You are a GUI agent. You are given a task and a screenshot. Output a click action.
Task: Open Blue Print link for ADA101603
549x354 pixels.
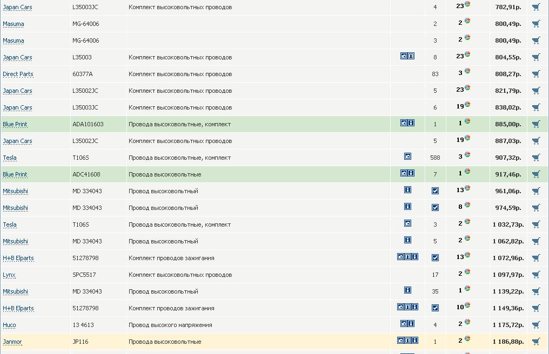point(15,124)
